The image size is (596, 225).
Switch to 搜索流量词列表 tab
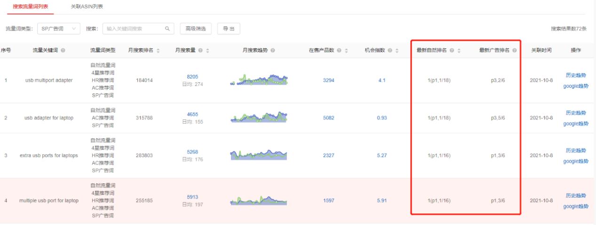[x=30, y=7]
